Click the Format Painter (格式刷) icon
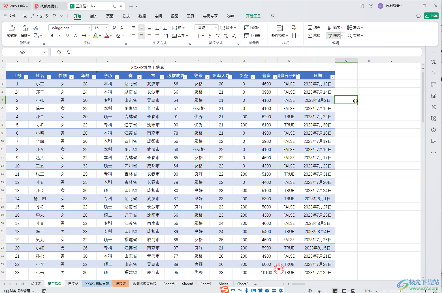The width and height of the screenshot is (442, 293). [x=12, y=28]
